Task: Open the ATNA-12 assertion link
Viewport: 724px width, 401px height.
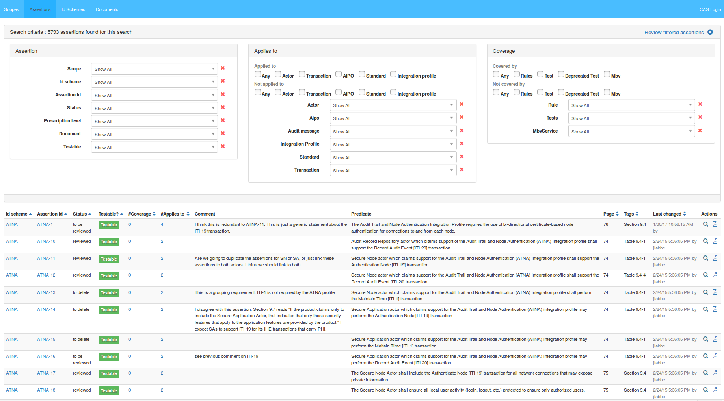Action: (46, 275)
